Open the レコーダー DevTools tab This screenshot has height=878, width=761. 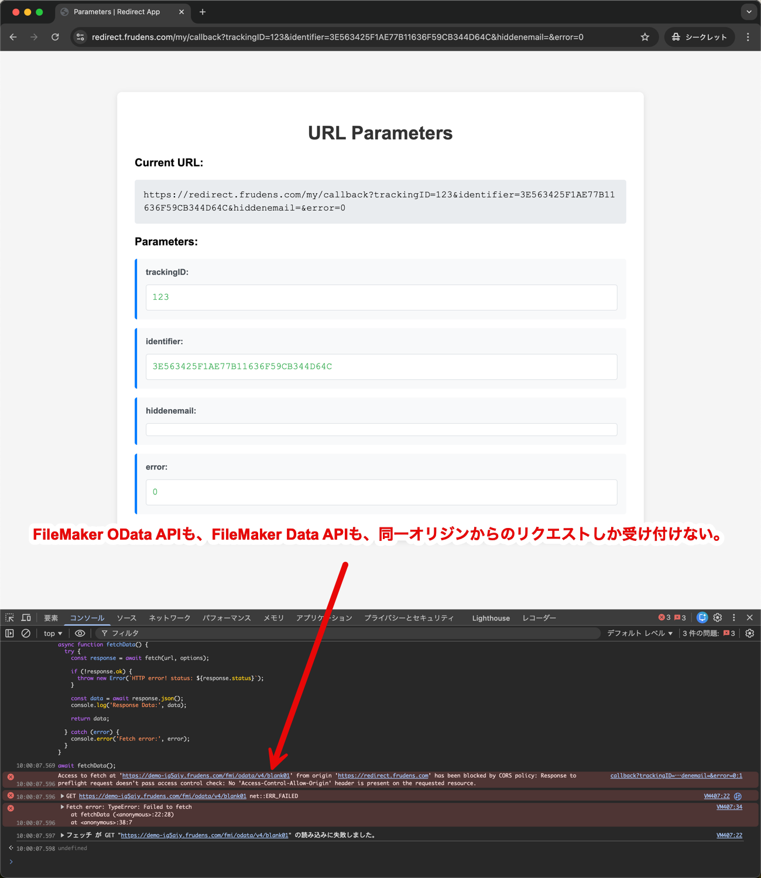(539, 618)
